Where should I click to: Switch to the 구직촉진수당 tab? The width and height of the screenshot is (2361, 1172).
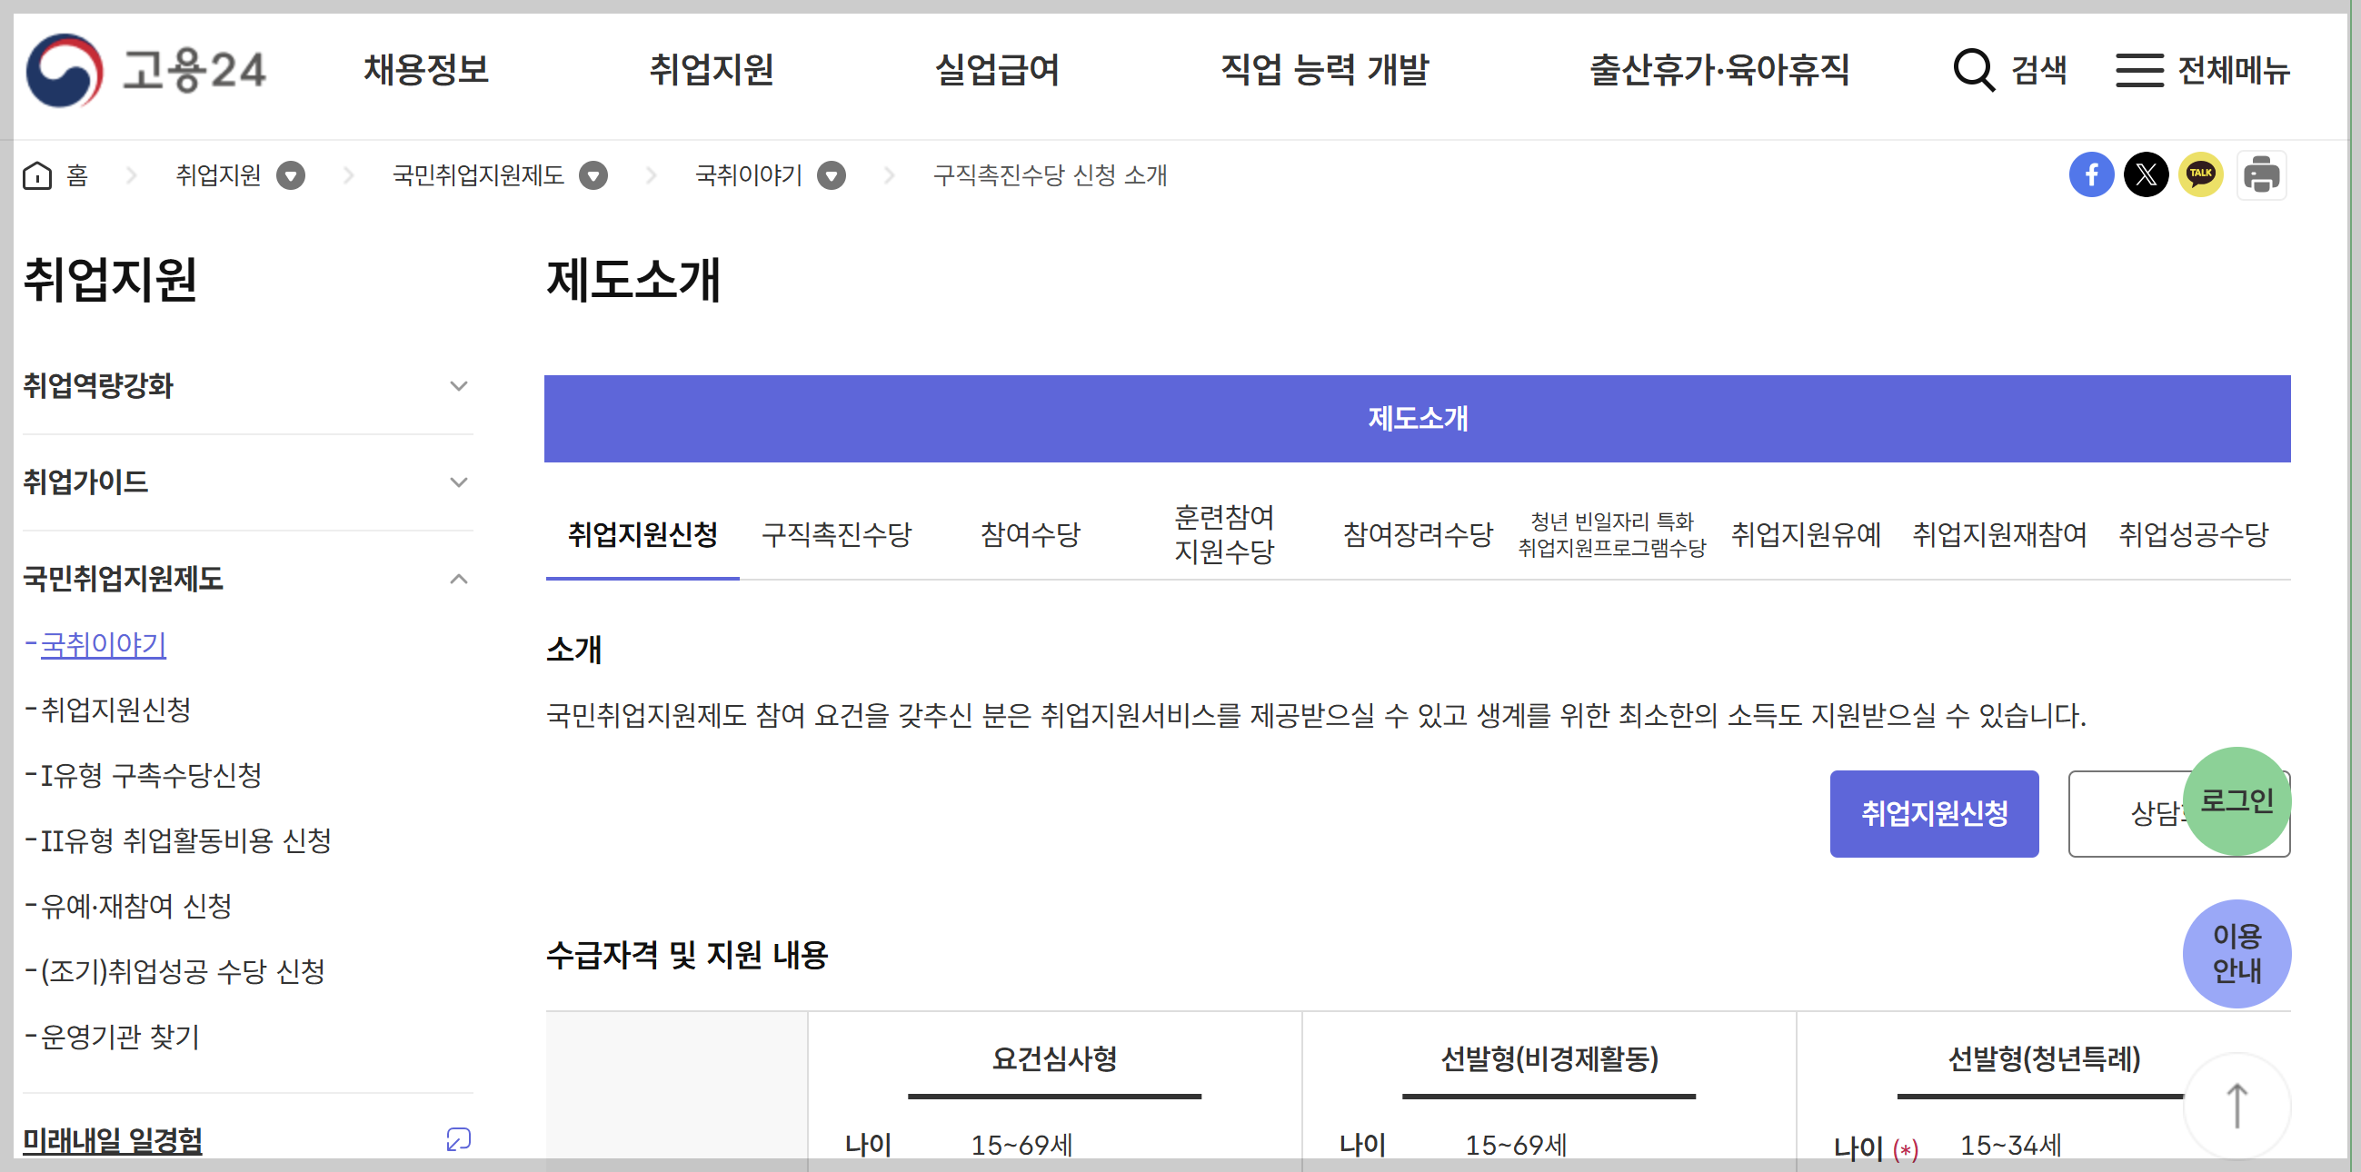pos(836,534)
